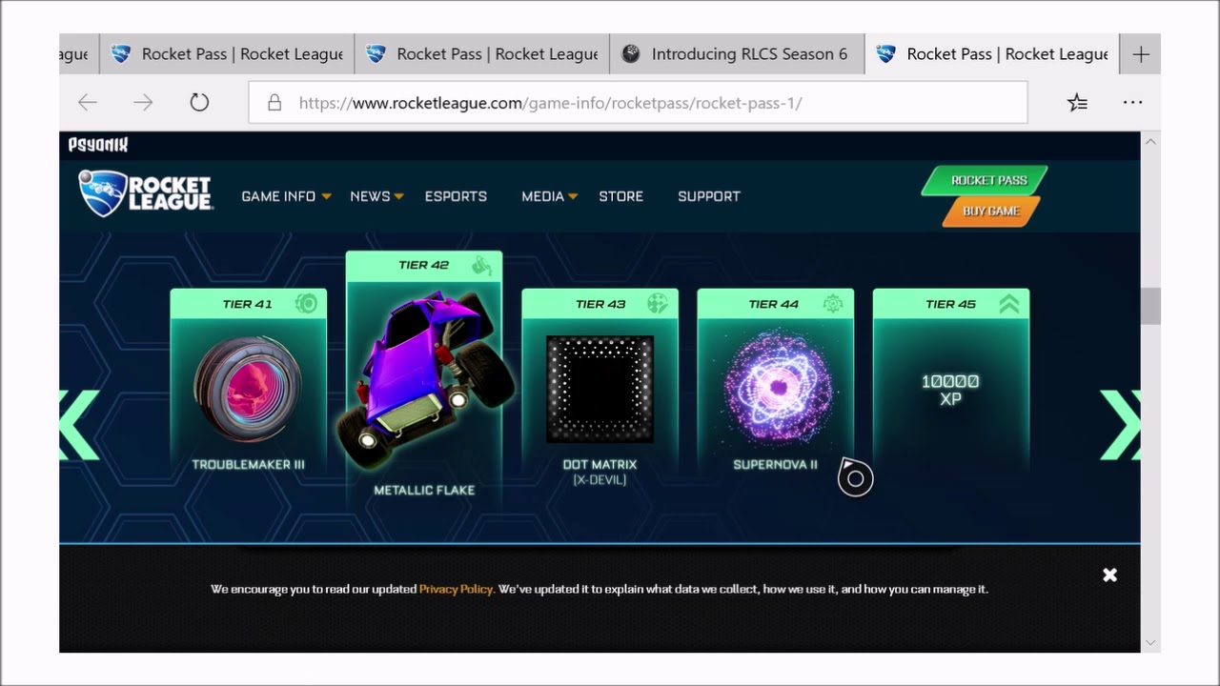The image size is (1220, 686).
Task: Click the green Rocket Pass button
Action: (x=985, y=180)
